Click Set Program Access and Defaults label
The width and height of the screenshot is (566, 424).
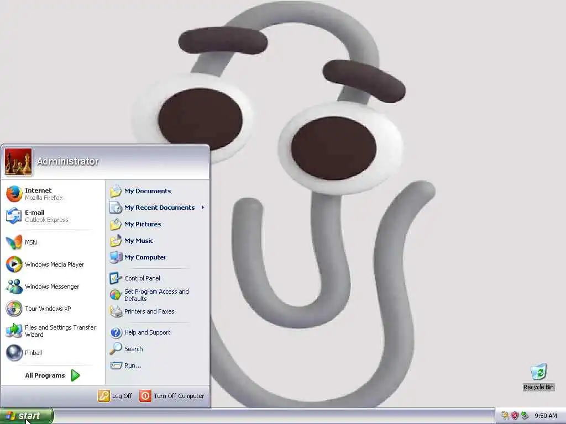pyautogui.click(x=156, y=295)
